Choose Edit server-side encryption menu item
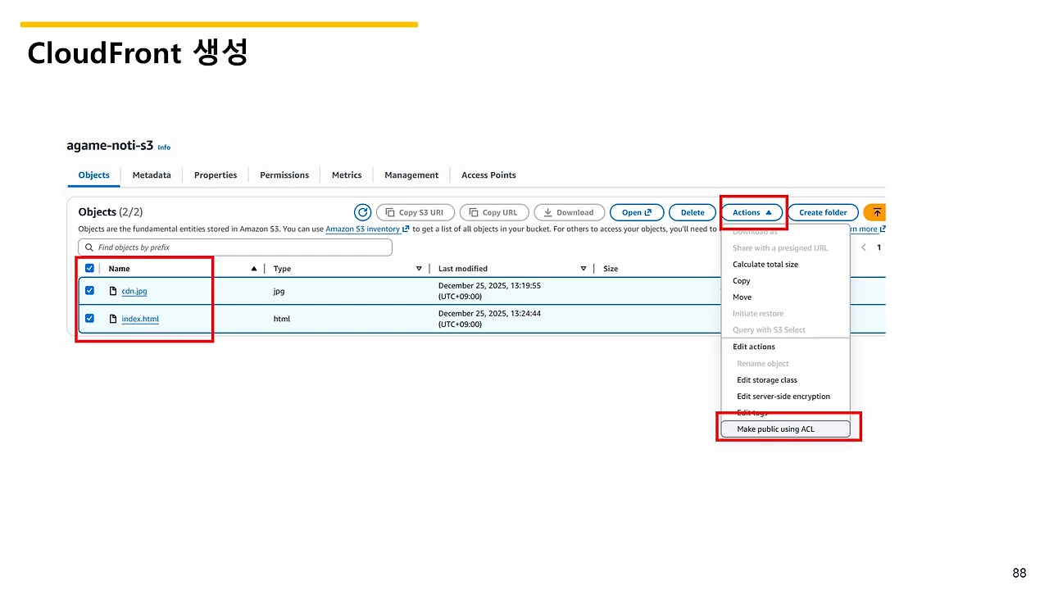This screenshot has width=1049, height=590. (785, 397)
